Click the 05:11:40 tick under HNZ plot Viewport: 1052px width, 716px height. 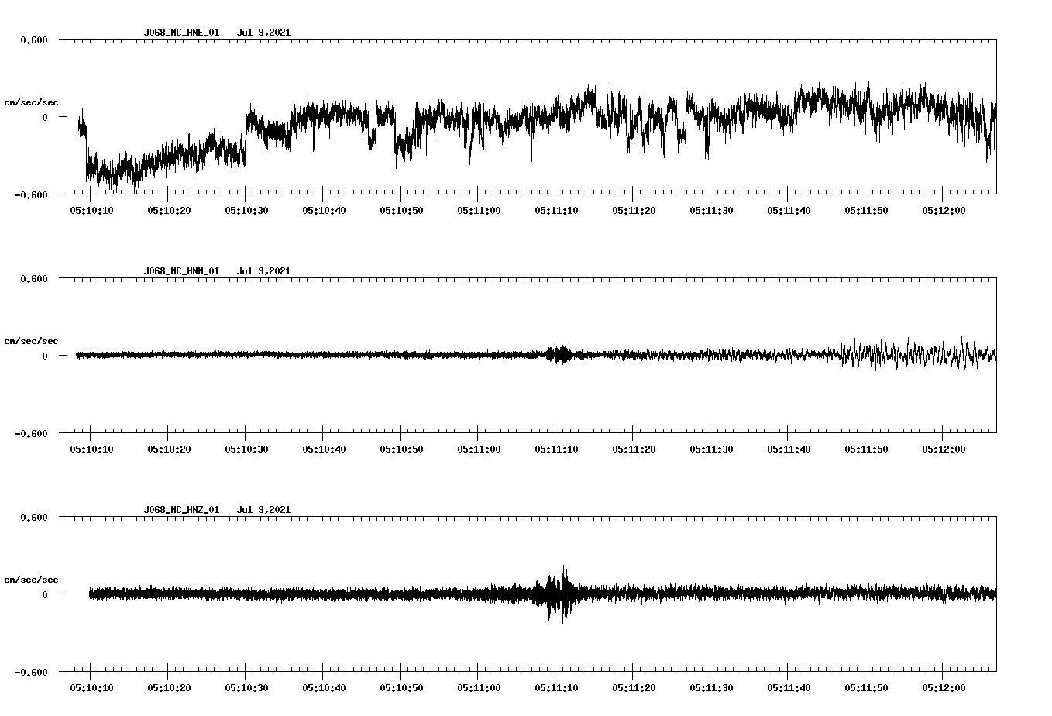pos(789,687)
